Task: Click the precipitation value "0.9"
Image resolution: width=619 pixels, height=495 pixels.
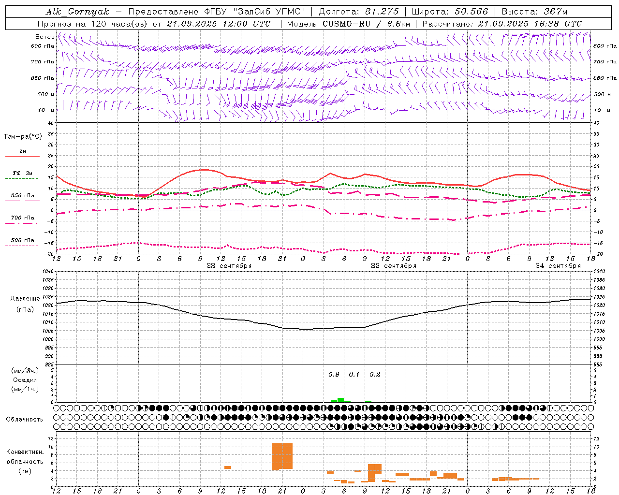Action: 334,375
